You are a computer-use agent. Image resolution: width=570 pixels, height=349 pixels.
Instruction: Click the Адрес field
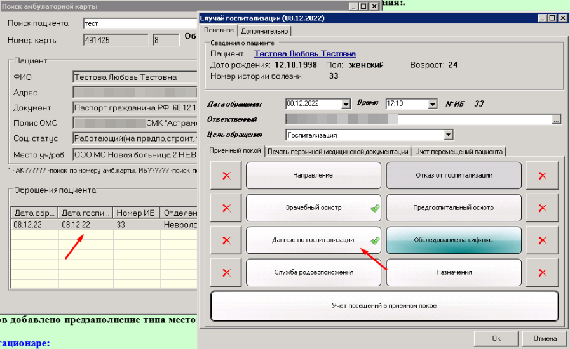(135, 92)
